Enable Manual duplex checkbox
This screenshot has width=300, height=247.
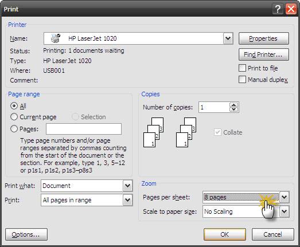pyautogui.click(x=242, y=80)
